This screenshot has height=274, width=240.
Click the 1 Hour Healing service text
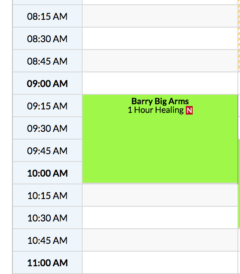click(156, 110)
